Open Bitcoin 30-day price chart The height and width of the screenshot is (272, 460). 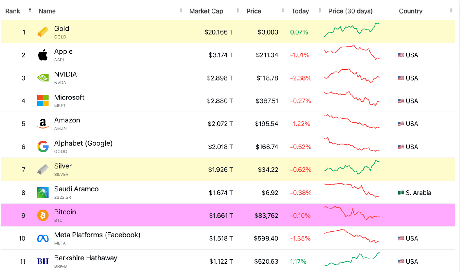coord(352,213)
